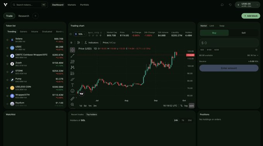Set chart range to 5d
The image size is (263, 146).
coord(85,106)
